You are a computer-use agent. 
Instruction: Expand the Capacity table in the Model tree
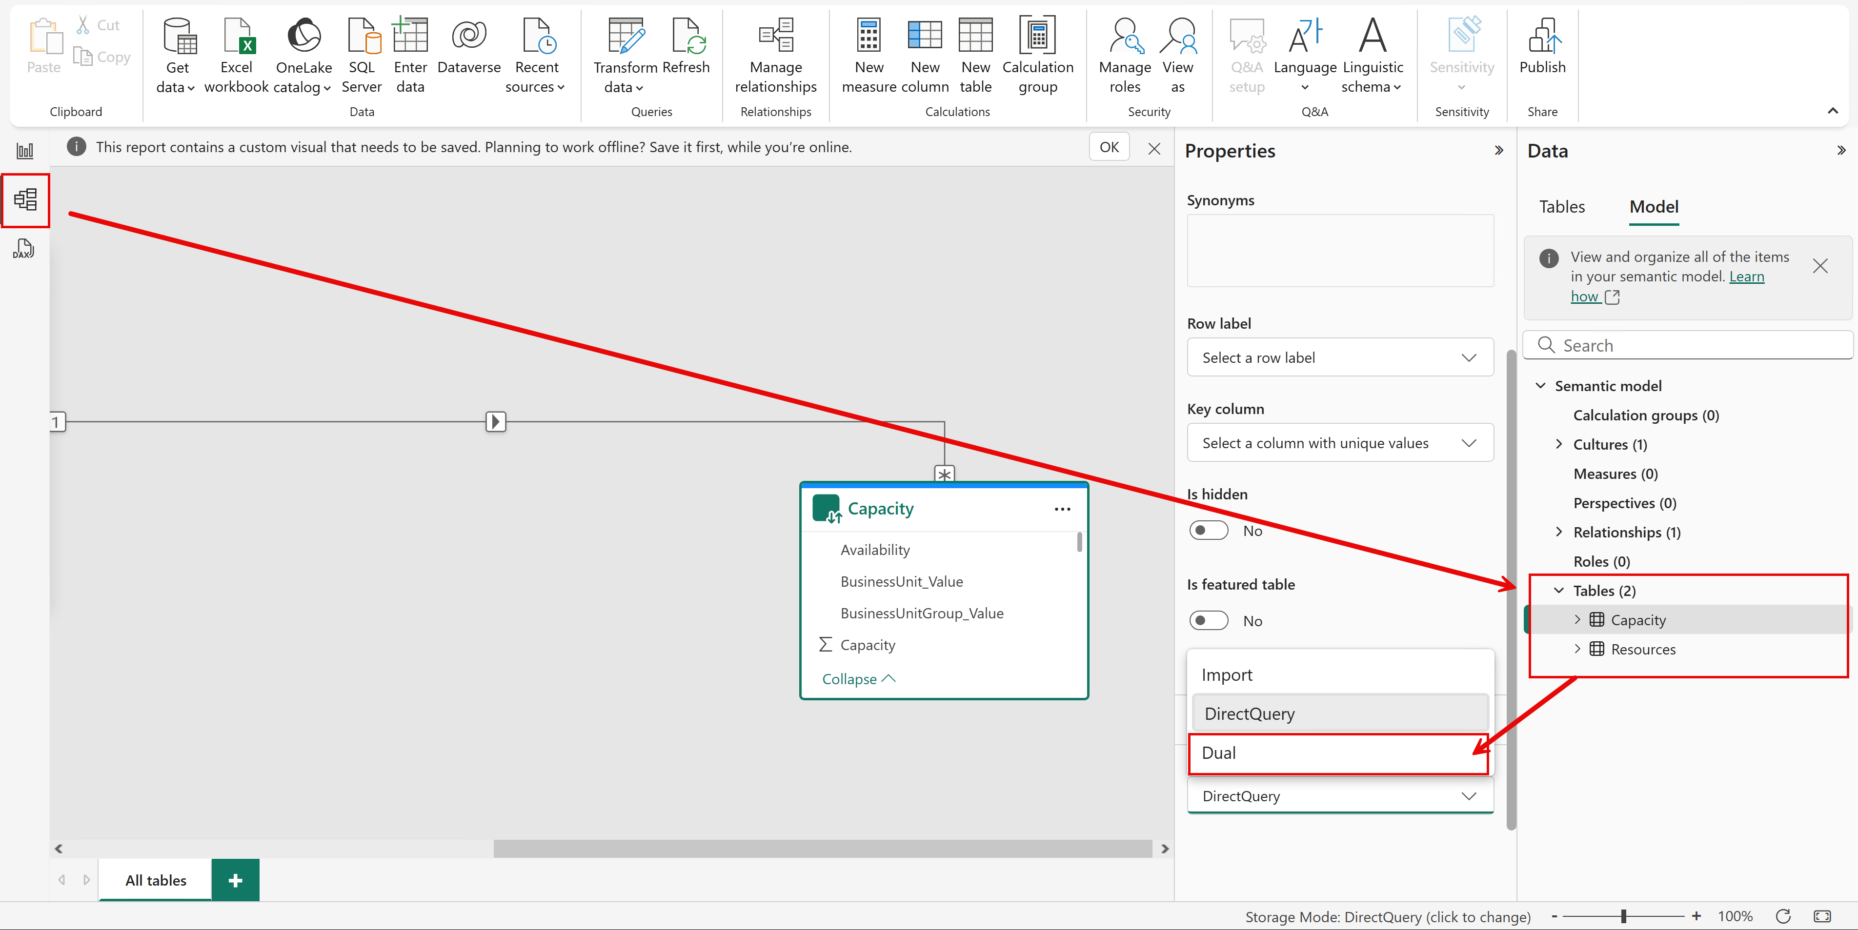pos(1577,619)
